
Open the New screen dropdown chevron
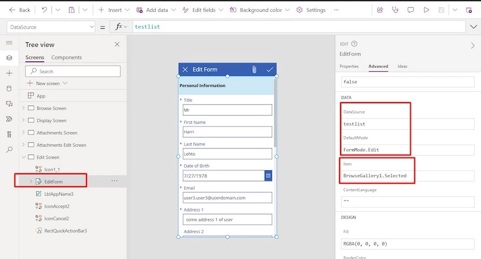click(x=65, y=83)
